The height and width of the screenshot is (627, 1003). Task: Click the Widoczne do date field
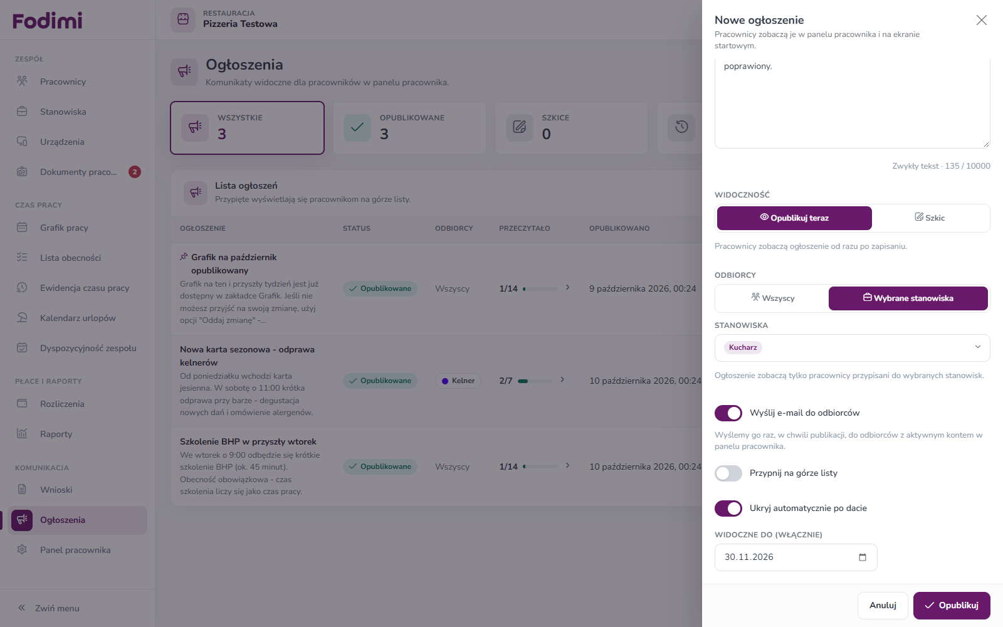(x=796, y=557)
